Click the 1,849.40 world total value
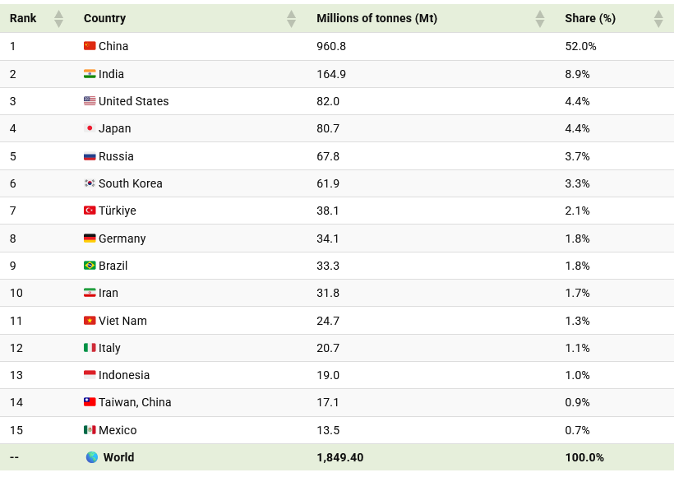 340,457
